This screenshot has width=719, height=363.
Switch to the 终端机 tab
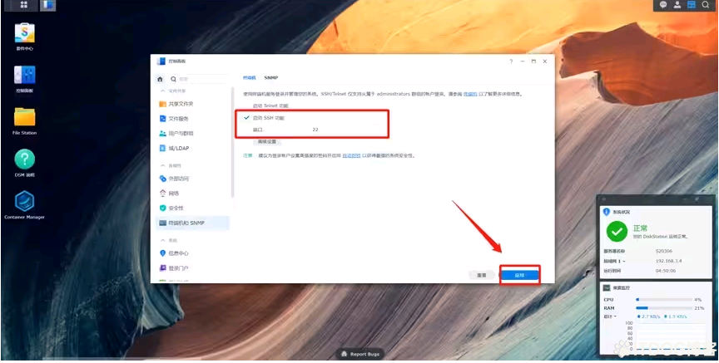pyautogui.click(x=249, y=78)
